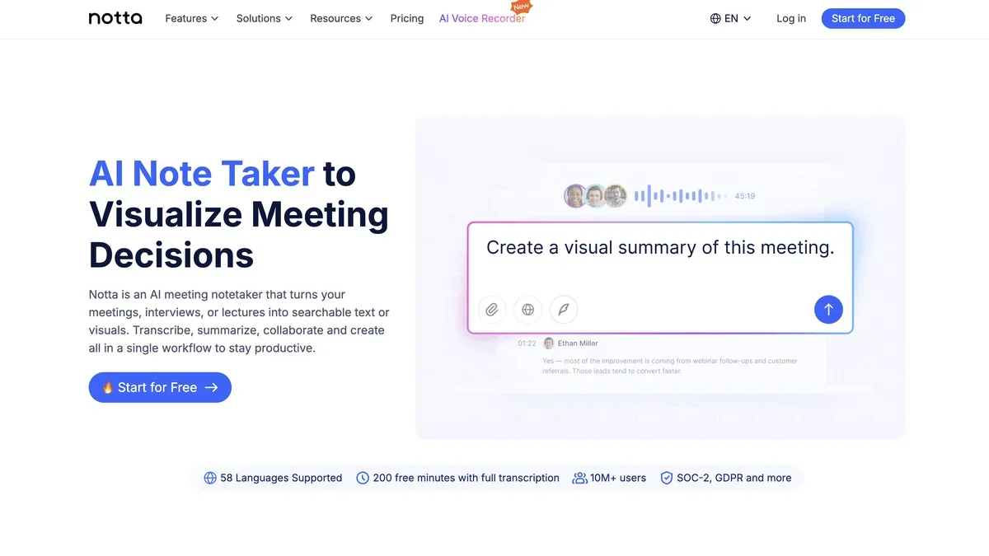
Task: Click the hero Start for Free button
Action: [160, 387]
